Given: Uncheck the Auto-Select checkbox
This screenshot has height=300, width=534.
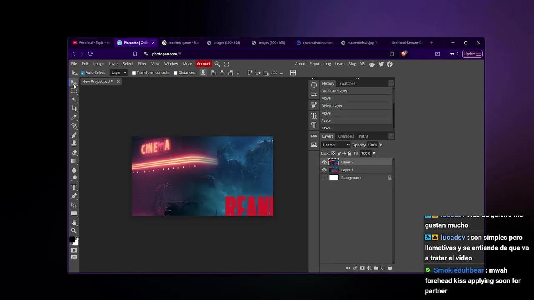Looking at the screenshot, I should (83, 73).
